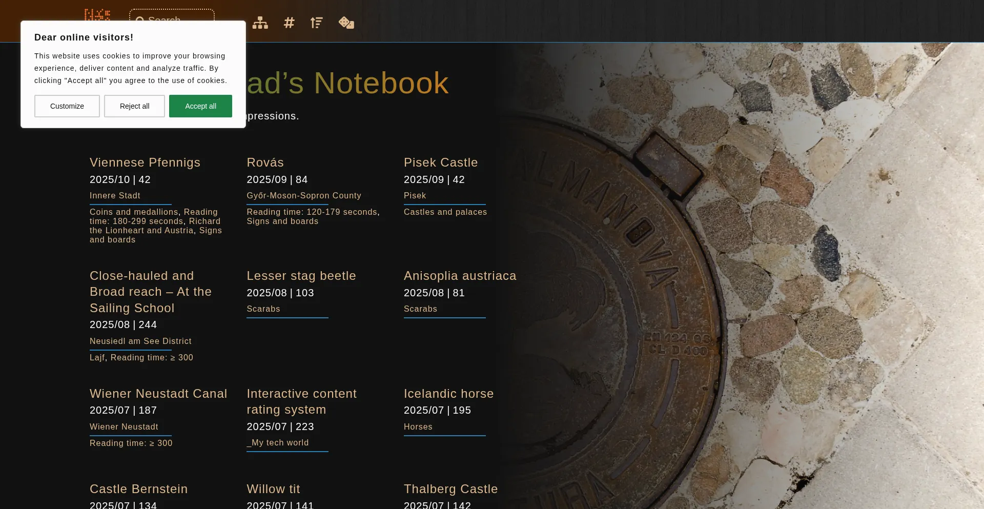This screenshot has width=984, height=509.
Task: Click the hashtag tags icon
Action: [x=289, y=23]
